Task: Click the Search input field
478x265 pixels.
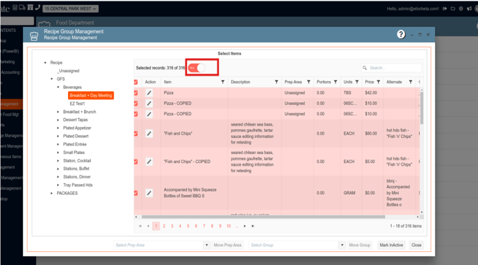Action: click(392, 68)
